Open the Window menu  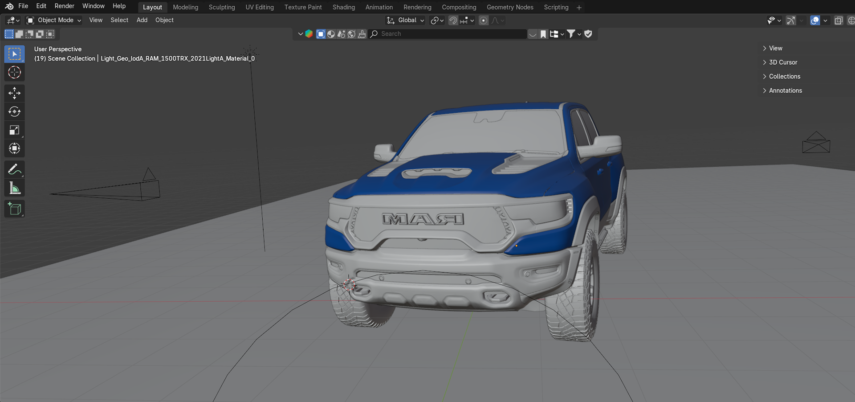[94, 6]
